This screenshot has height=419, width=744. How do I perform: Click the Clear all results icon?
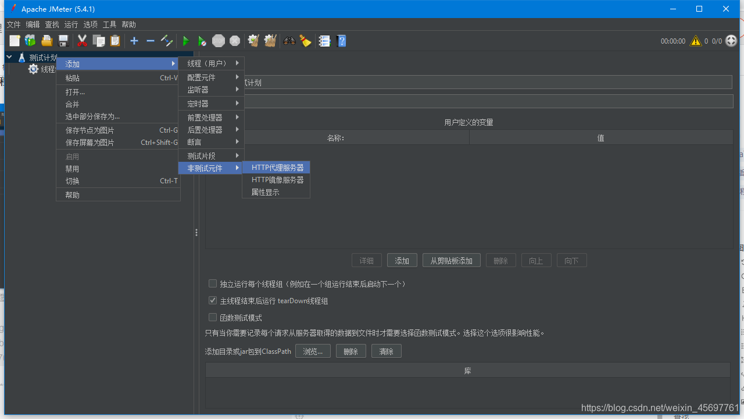(270, 41)
